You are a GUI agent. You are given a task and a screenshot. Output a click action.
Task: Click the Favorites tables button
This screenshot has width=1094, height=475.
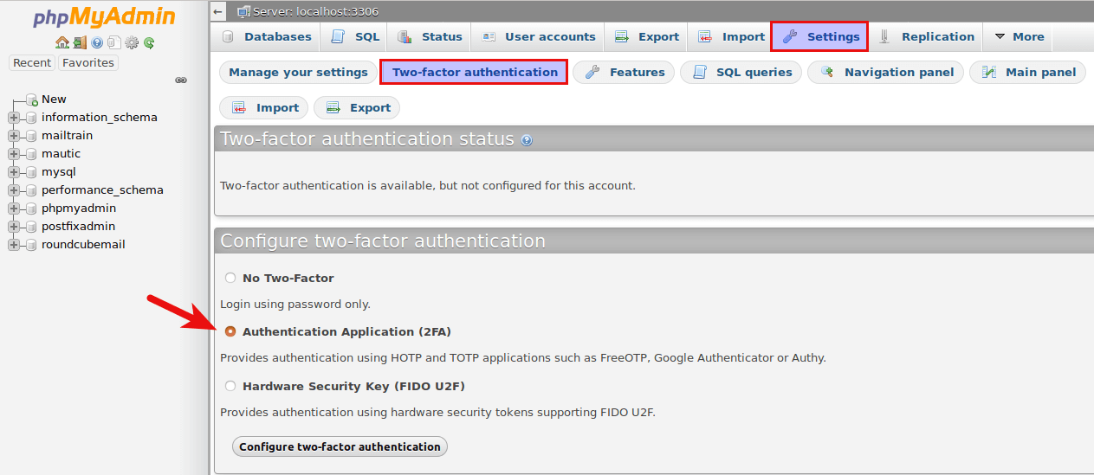pos(87,62)
